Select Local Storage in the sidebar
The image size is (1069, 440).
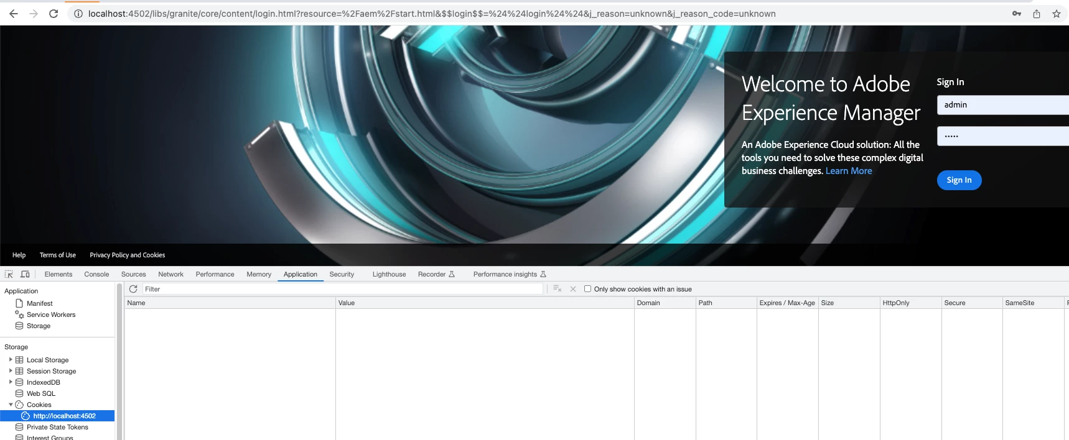[x=47, y=360]
